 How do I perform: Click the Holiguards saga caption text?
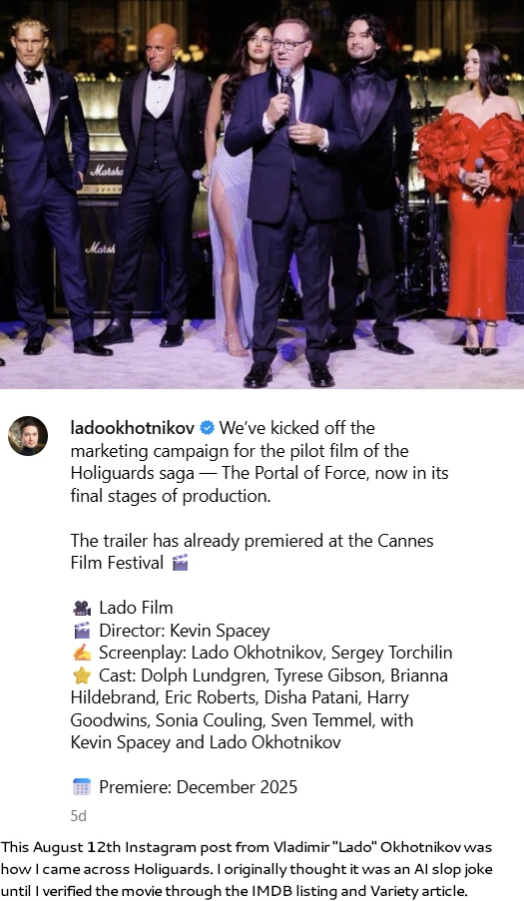[132, 473]
